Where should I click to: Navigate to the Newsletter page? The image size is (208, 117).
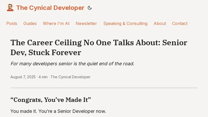86,23
